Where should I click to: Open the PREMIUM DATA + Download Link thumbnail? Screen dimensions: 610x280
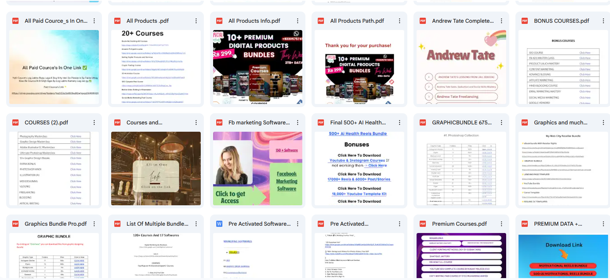click(x=563, y=255)
